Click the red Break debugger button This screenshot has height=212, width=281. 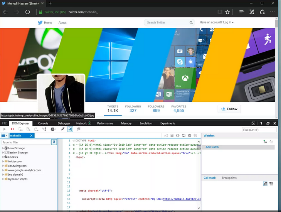coord(12,129)
